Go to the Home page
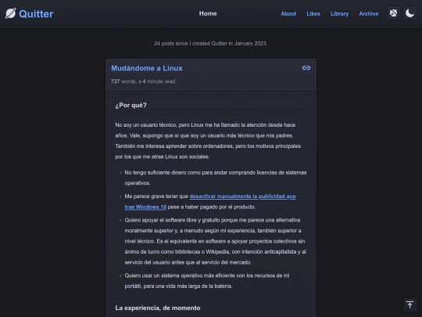The height and width of the screenshot is (317, 422). coord(208,13)
